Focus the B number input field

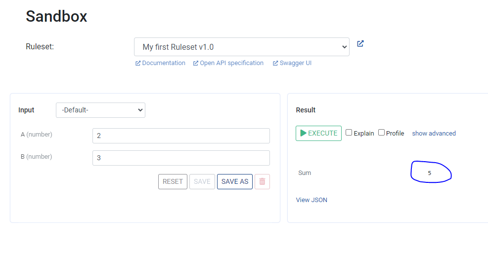(181, 158)
